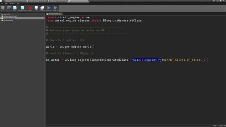Screen dimensions: 226x127
Task: Run the script with Execute icon
Action: (x=49, y=8)
